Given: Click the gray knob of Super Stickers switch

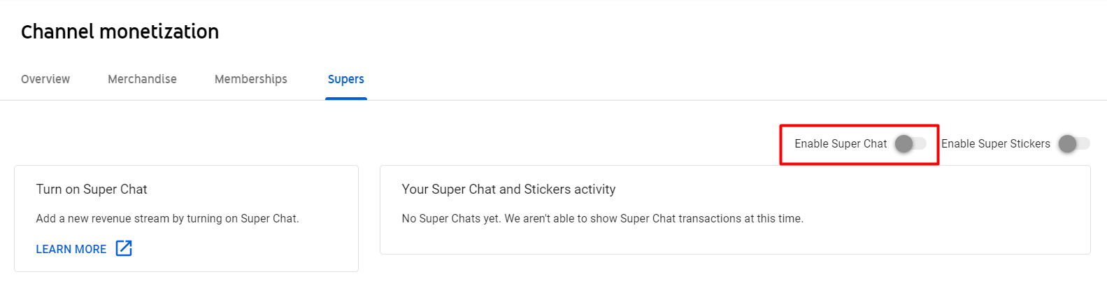Looking at the screenshot, I should pos(1067,143).
